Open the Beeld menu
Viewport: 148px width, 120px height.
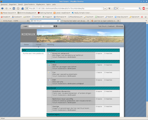[x=20, y=4]
